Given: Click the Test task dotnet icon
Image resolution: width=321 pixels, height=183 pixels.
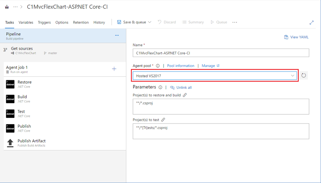Looking at the screenshot, I should tap(10, 114).
